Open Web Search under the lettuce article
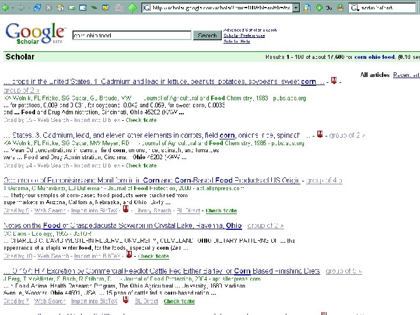The width and height of the screenshot is (420, 315). (53, 120)
